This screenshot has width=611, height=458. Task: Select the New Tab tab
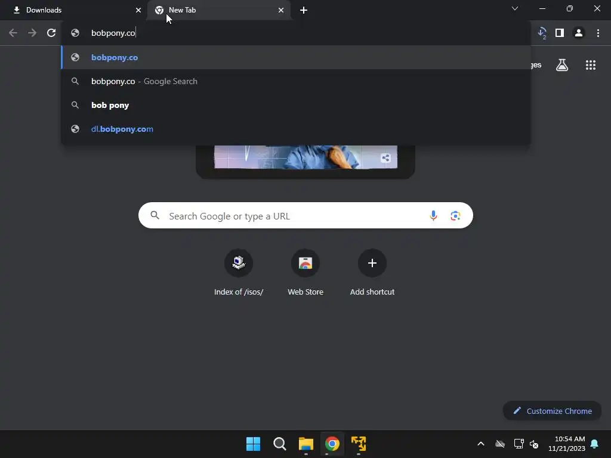218,10
